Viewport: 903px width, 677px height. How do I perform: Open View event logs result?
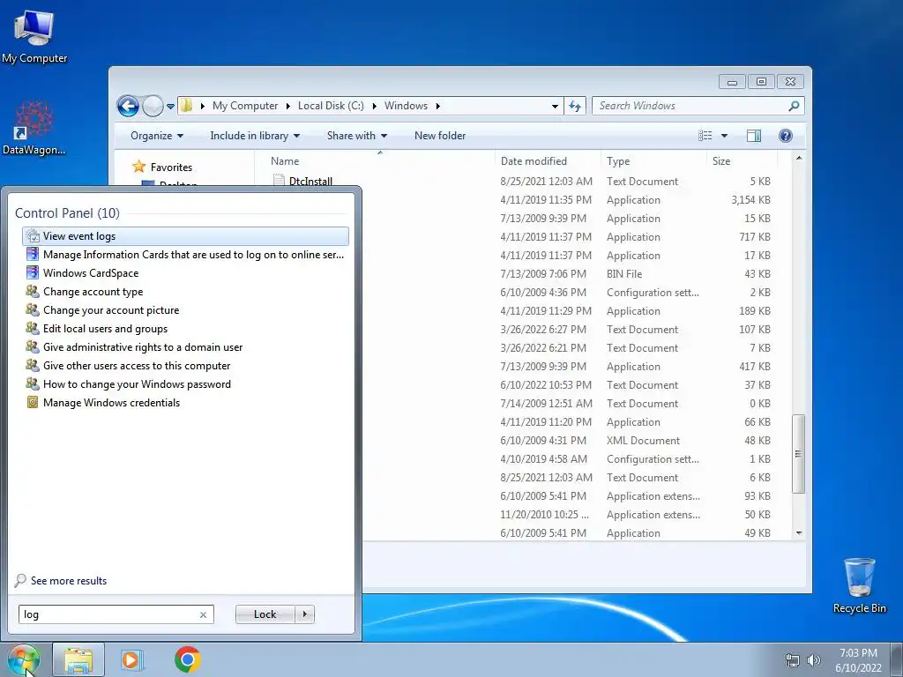[x=185, y=236]
